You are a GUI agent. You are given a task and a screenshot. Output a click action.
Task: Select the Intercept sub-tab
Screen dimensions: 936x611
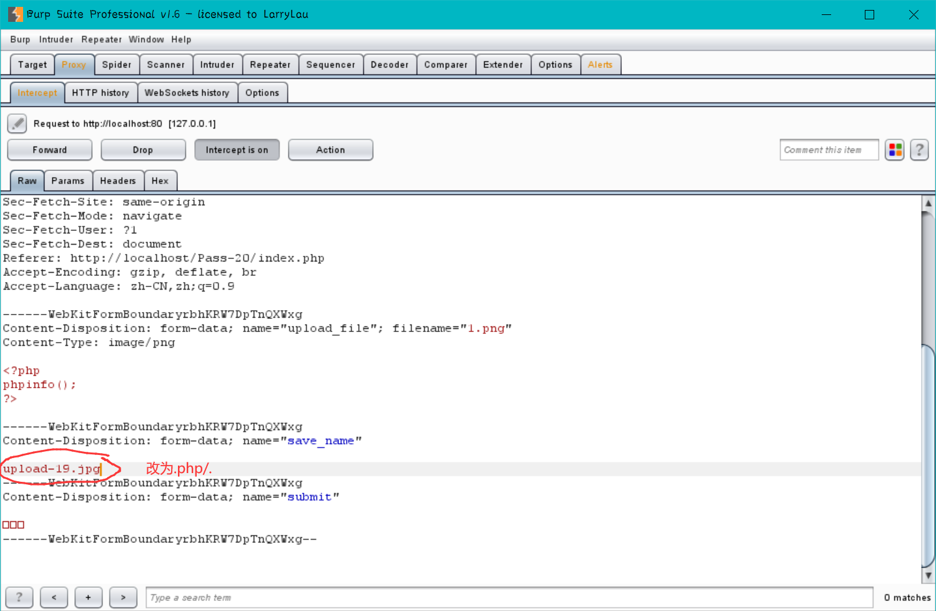click(x=37, y=92)
